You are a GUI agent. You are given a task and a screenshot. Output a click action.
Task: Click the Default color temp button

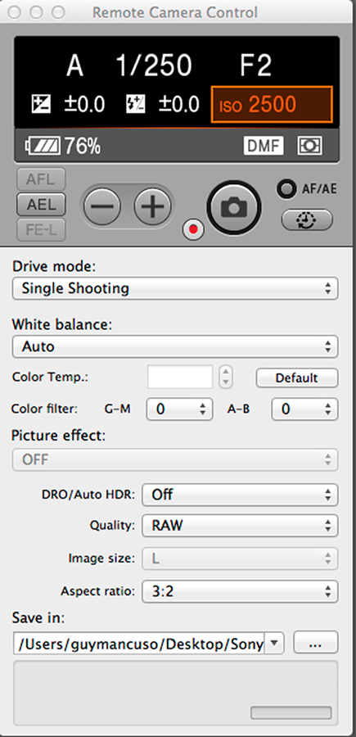(x=296, y=378)
